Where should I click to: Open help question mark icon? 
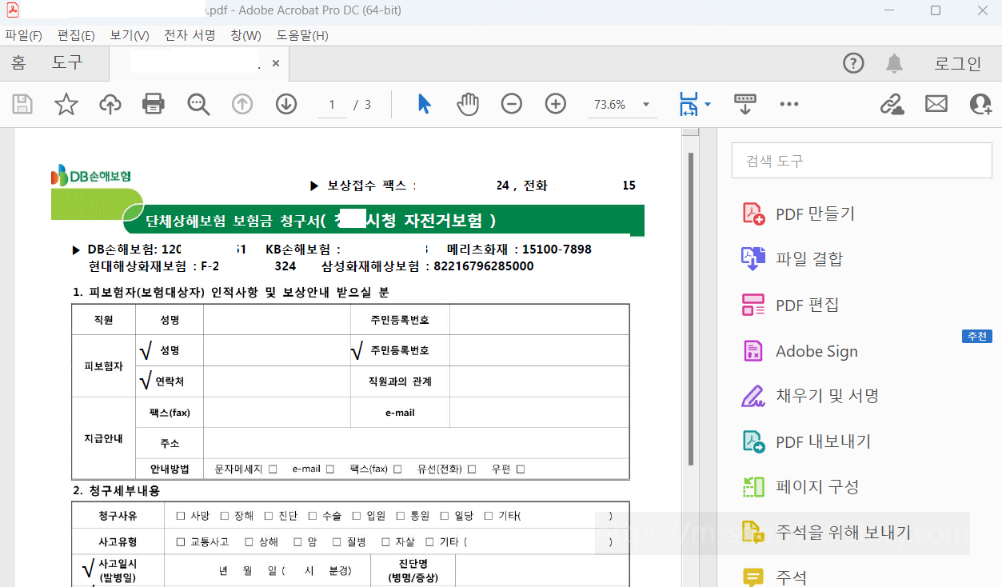(853, 63)
